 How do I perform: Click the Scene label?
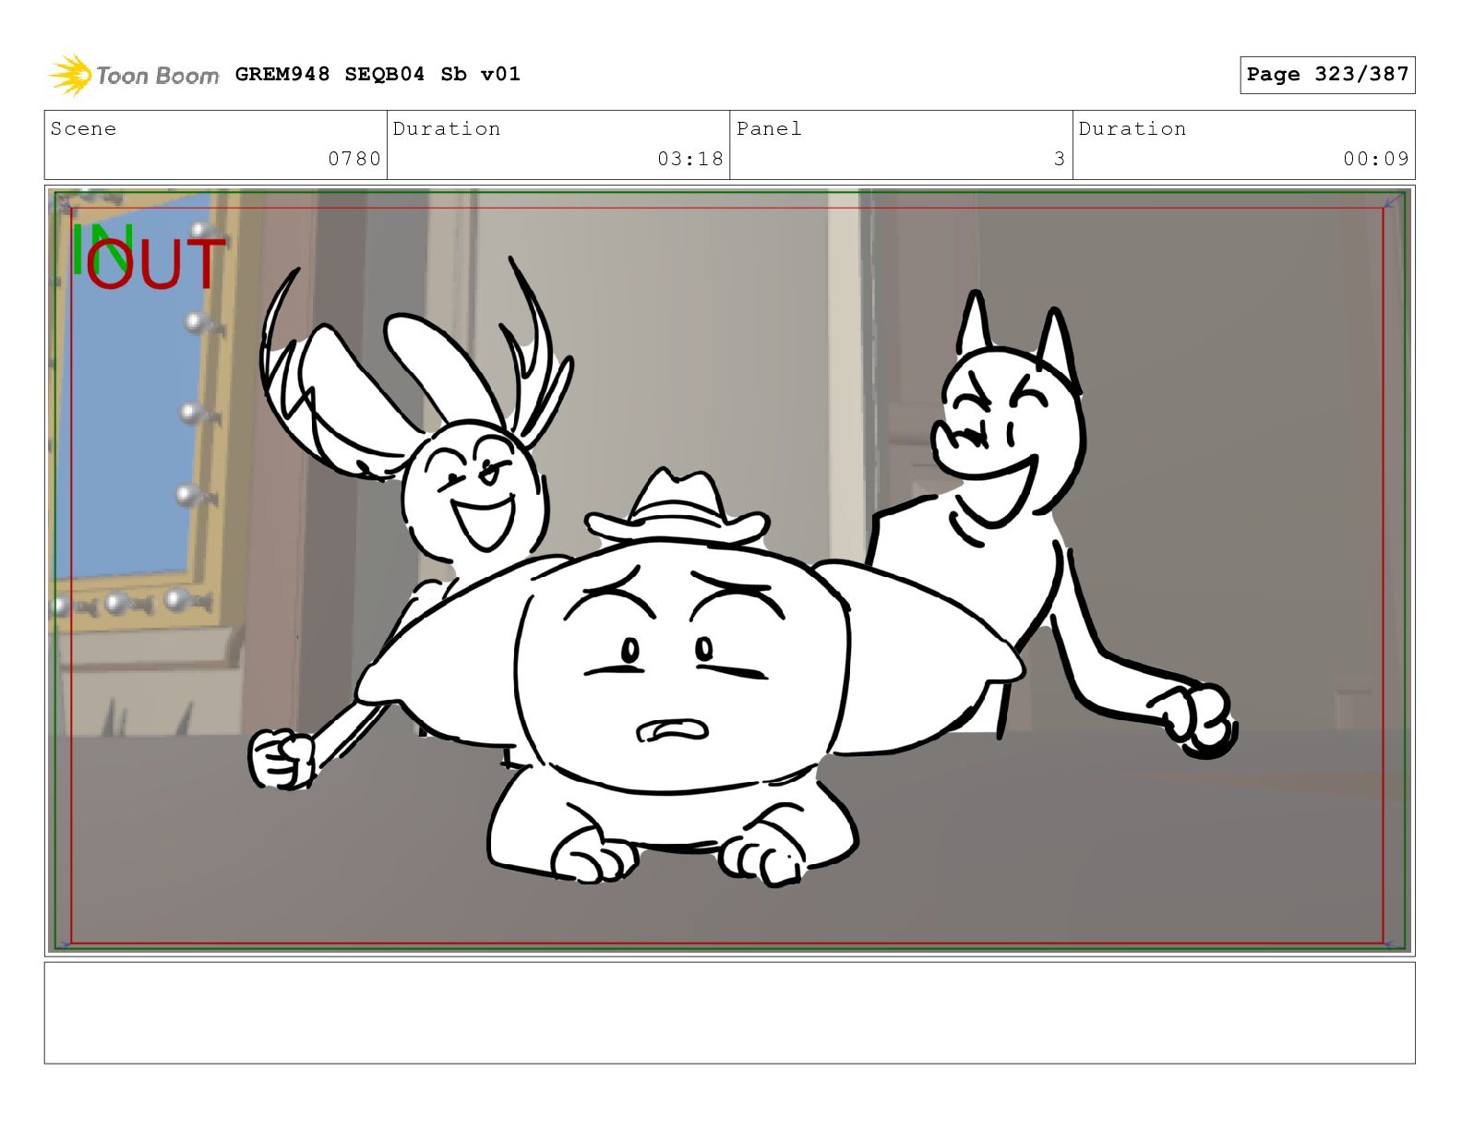click(x=83, y=128)
